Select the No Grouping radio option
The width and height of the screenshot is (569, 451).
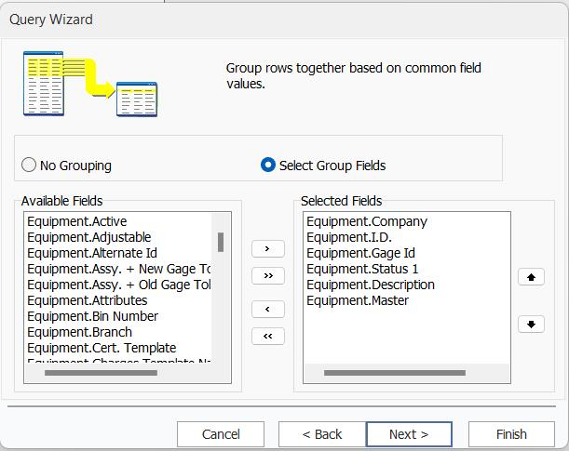click(29, 166)
